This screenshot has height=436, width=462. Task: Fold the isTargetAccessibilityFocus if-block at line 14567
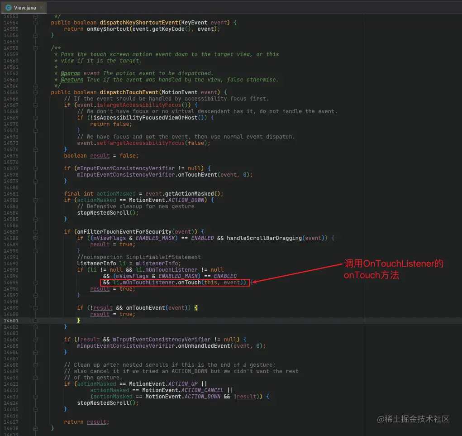pos(35,105)
